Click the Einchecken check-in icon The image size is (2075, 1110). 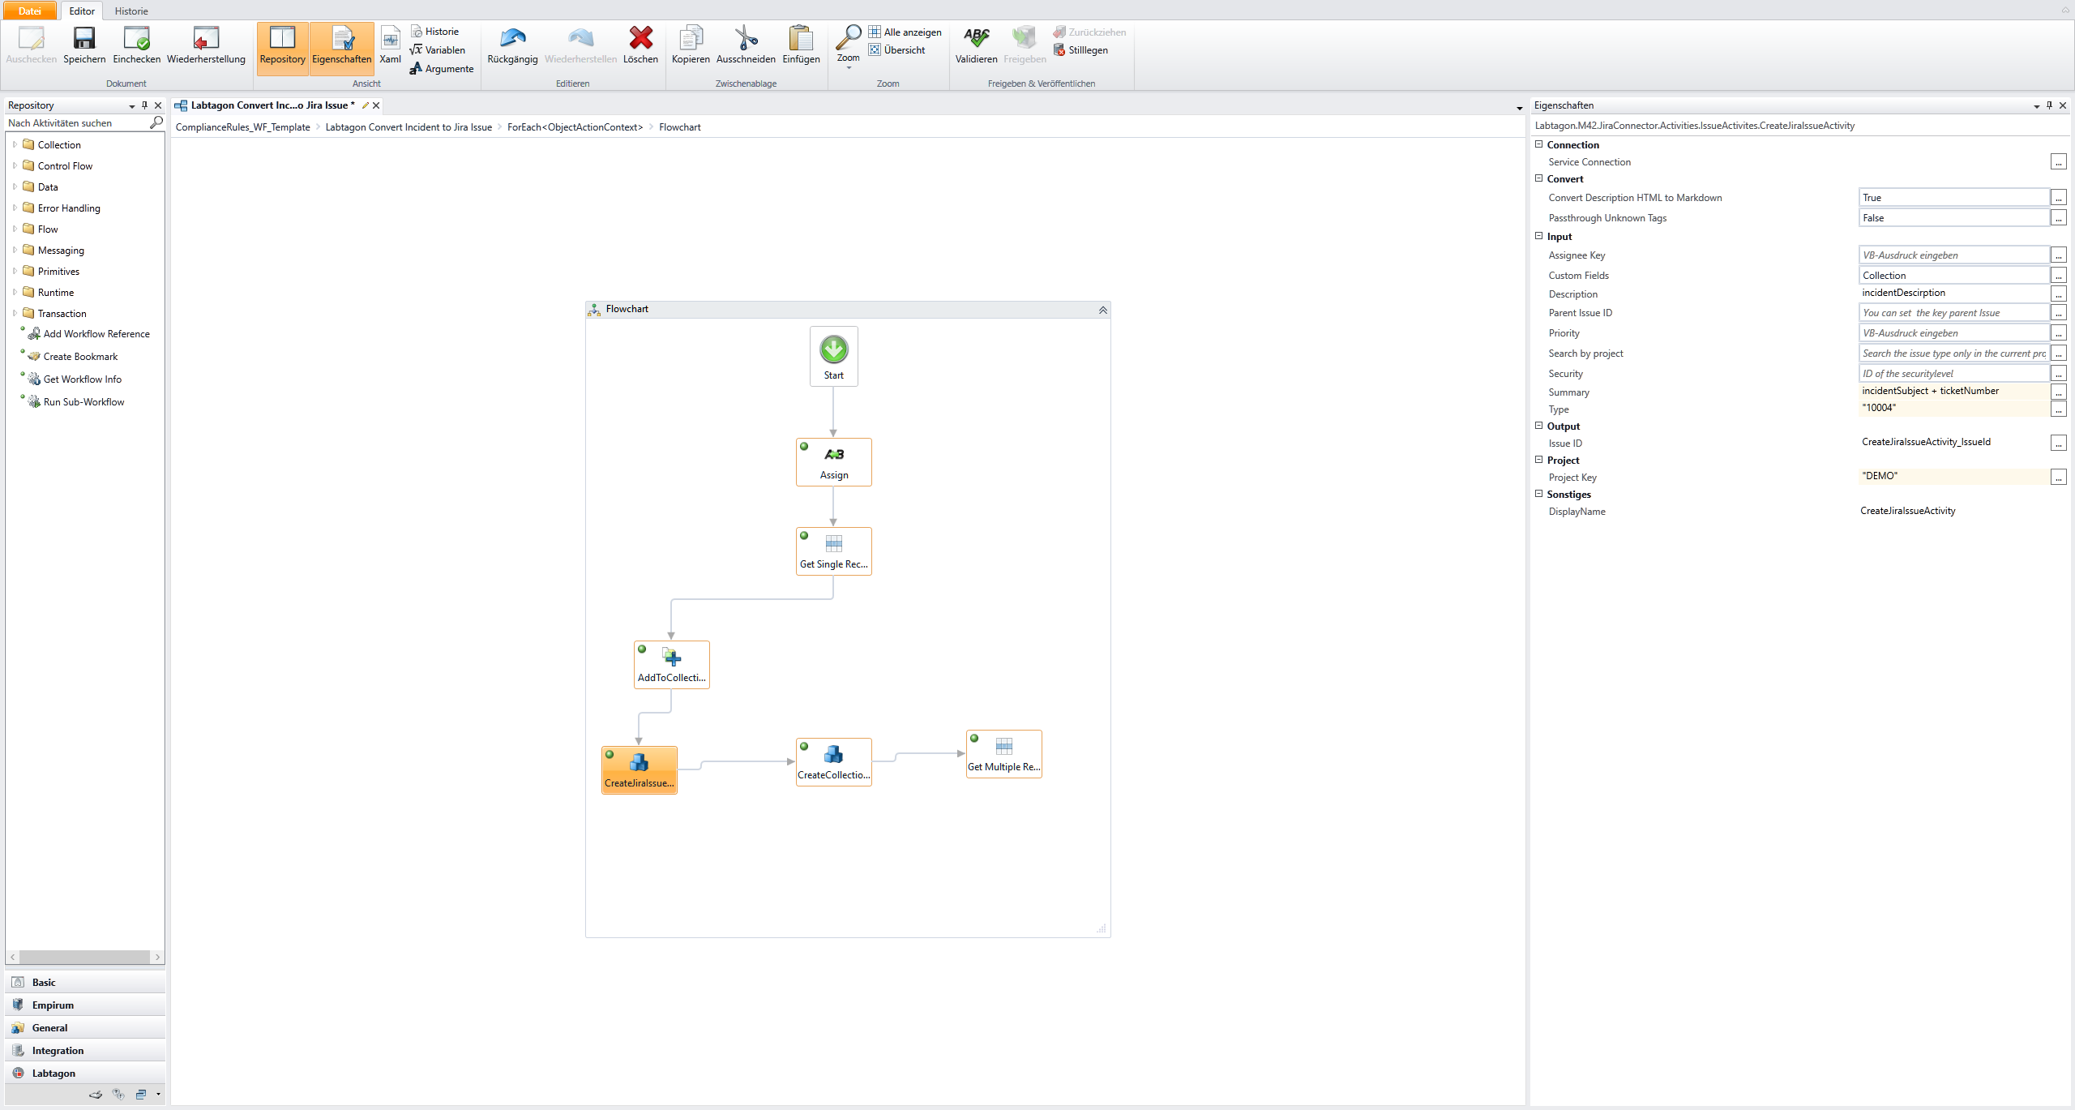tap(136, 38)
